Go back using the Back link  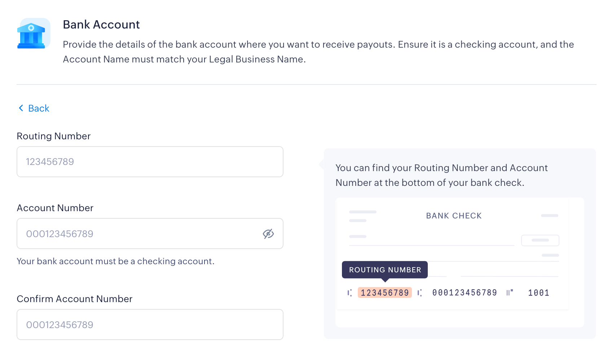tap(39, 108)
